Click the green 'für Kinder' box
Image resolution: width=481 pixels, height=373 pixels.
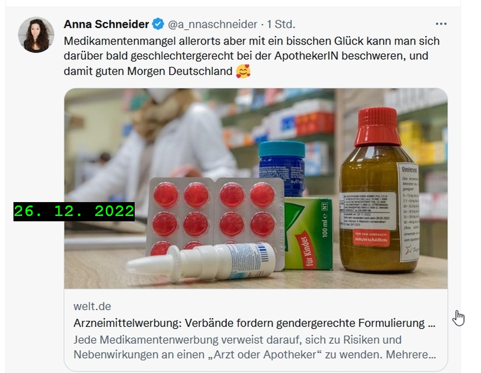point(308,234)
